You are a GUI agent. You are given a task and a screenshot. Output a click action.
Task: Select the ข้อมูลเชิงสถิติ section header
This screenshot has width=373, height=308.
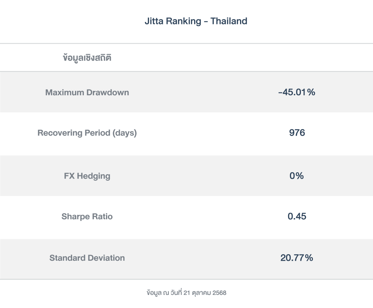87,58
